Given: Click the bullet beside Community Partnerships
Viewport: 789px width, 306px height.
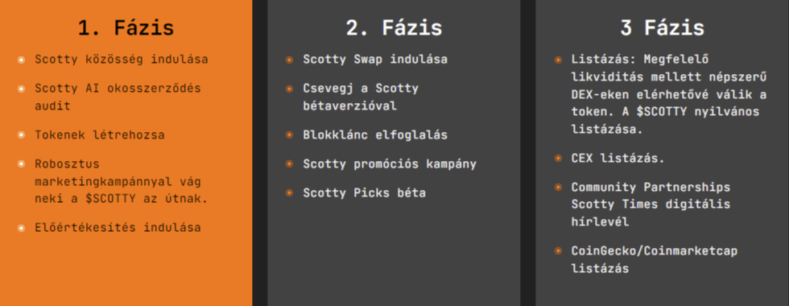Looking at the screenshot, I should click(558, 187).
